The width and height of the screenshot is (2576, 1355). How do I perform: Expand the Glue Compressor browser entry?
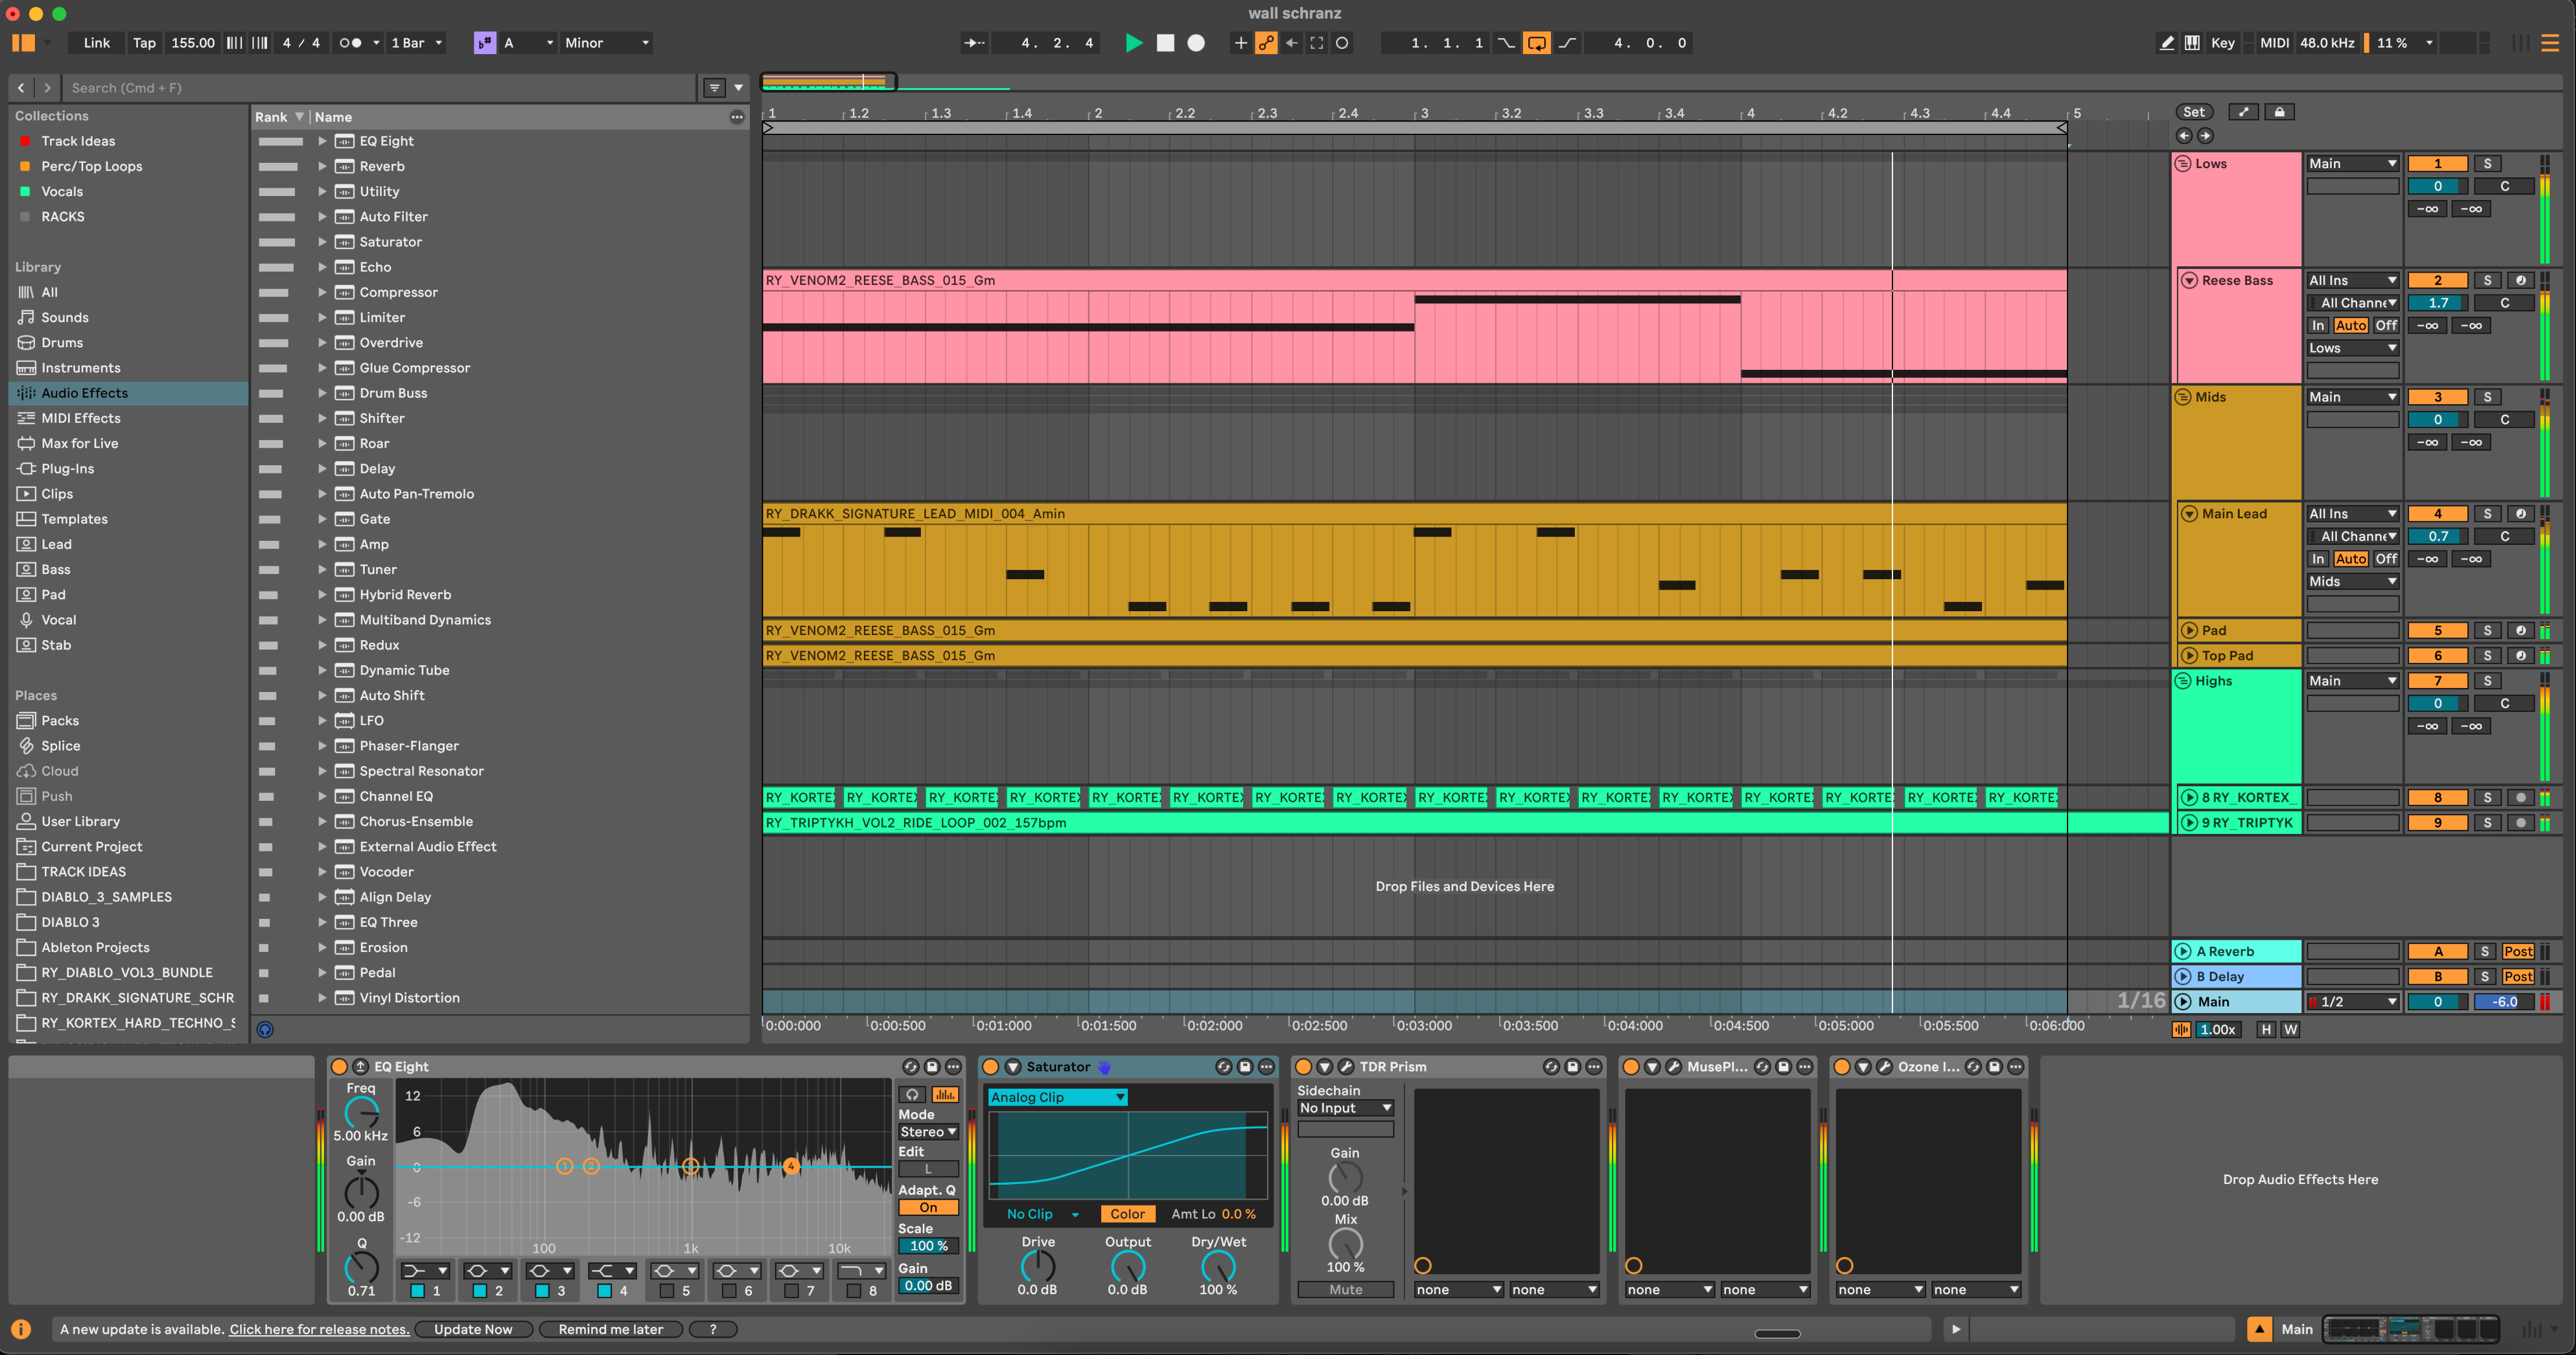322,368
